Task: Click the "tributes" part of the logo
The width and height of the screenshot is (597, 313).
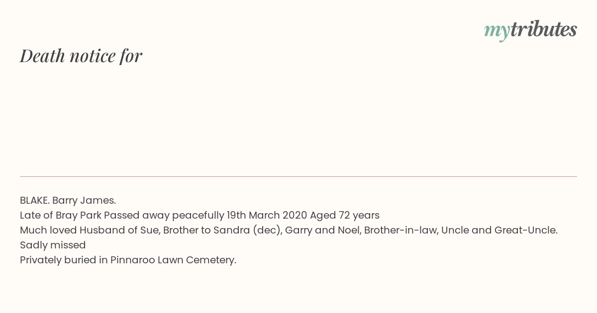Action: pyautogui.click(x=543, y=29)
